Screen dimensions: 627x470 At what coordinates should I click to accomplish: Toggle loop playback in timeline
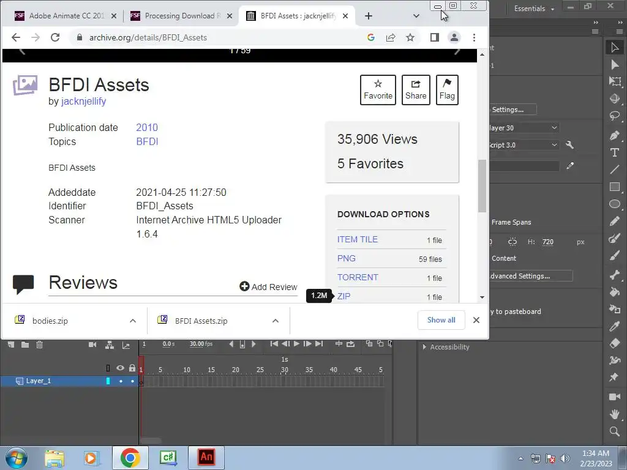click(x=350, y=344)
